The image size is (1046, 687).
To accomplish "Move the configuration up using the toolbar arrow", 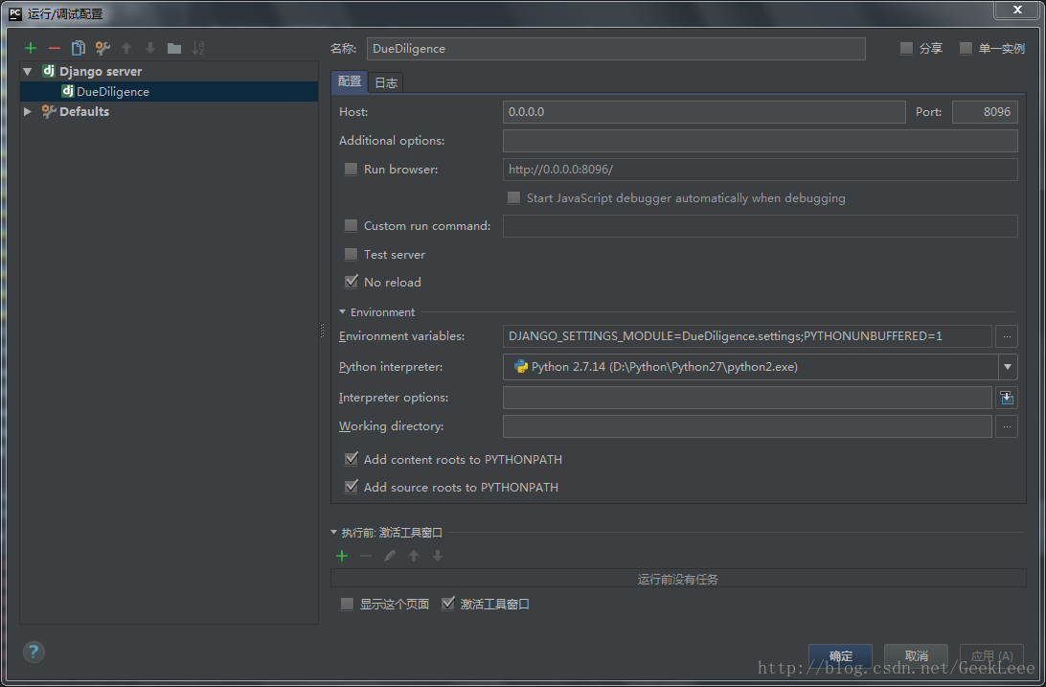I will coord(126,48).
